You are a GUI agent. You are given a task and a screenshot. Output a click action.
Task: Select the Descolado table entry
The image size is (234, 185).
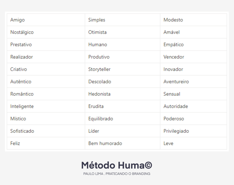point(100,82)
